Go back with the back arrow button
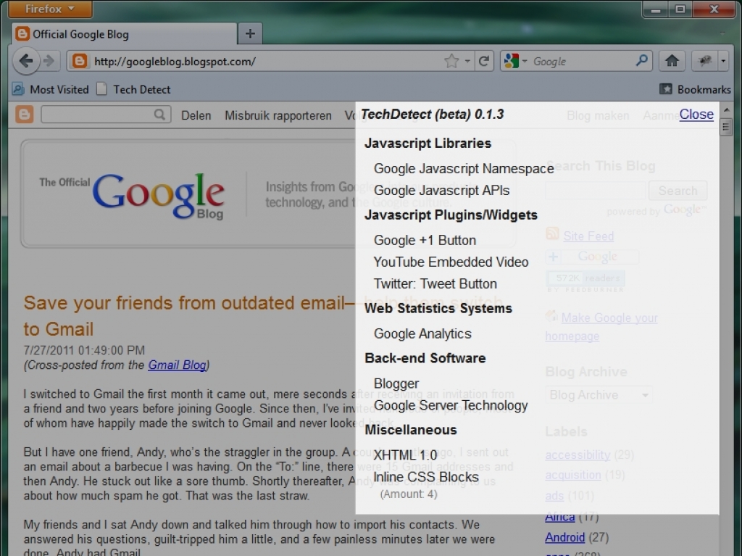This screenshot has width=742, height=556. (x=26, y=61)
